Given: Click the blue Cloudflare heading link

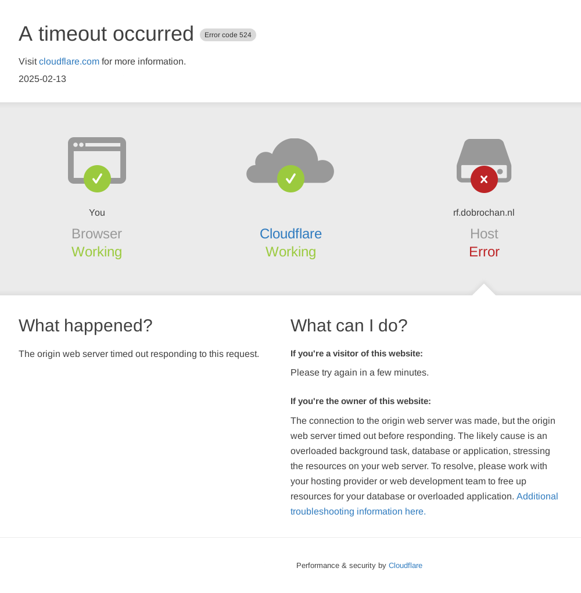Looking at the screenshot, I should point(290,234).
